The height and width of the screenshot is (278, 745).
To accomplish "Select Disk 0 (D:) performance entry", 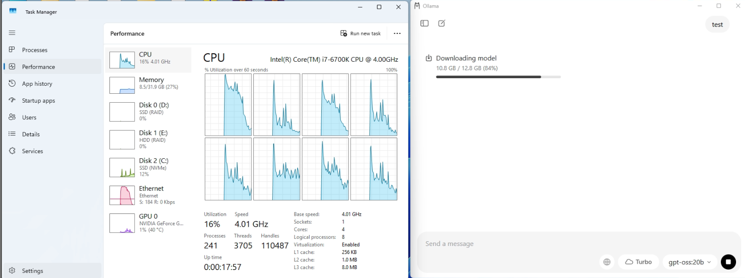I will (x=149, y=112).
